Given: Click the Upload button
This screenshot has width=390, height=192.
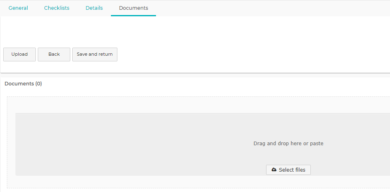Looking at the screenshot, I should tap(19, 54).
